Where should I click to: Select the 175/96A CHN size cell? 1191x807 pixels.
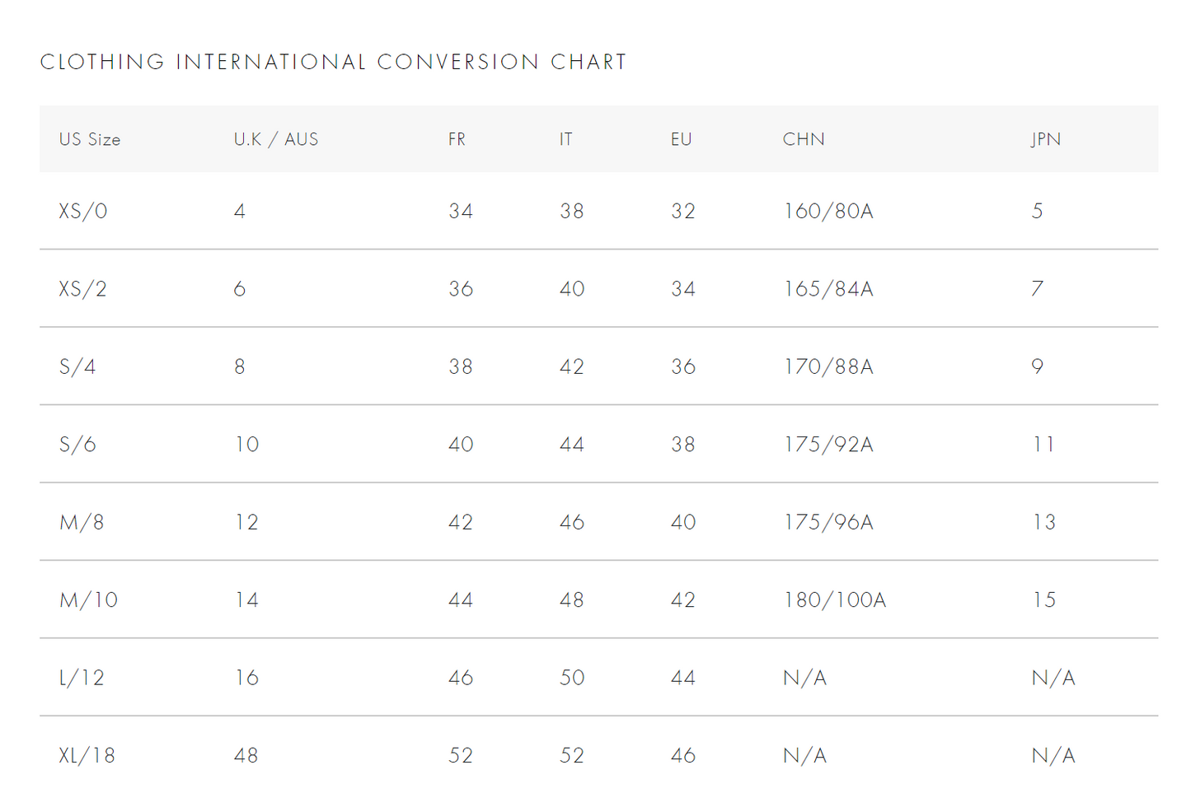pos(828,522)
